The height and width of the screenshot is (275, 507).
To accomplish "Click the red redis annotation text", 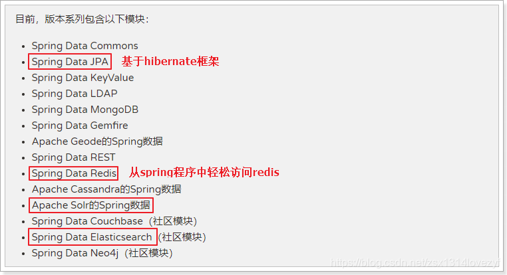I will (204, 173).
